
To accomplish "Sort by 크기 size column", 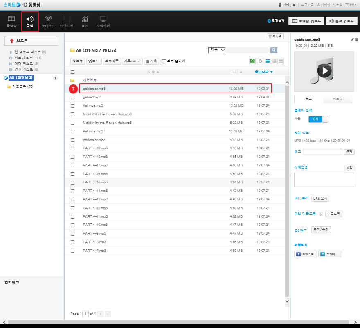I will tap(237, 72).
